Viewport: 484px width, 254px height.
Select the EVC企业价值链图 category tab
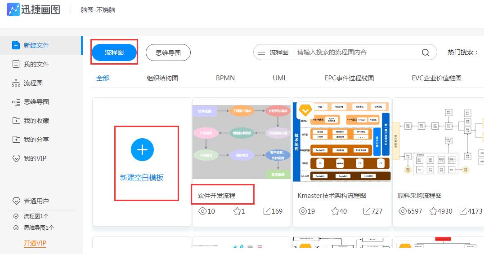pos(436,78)
